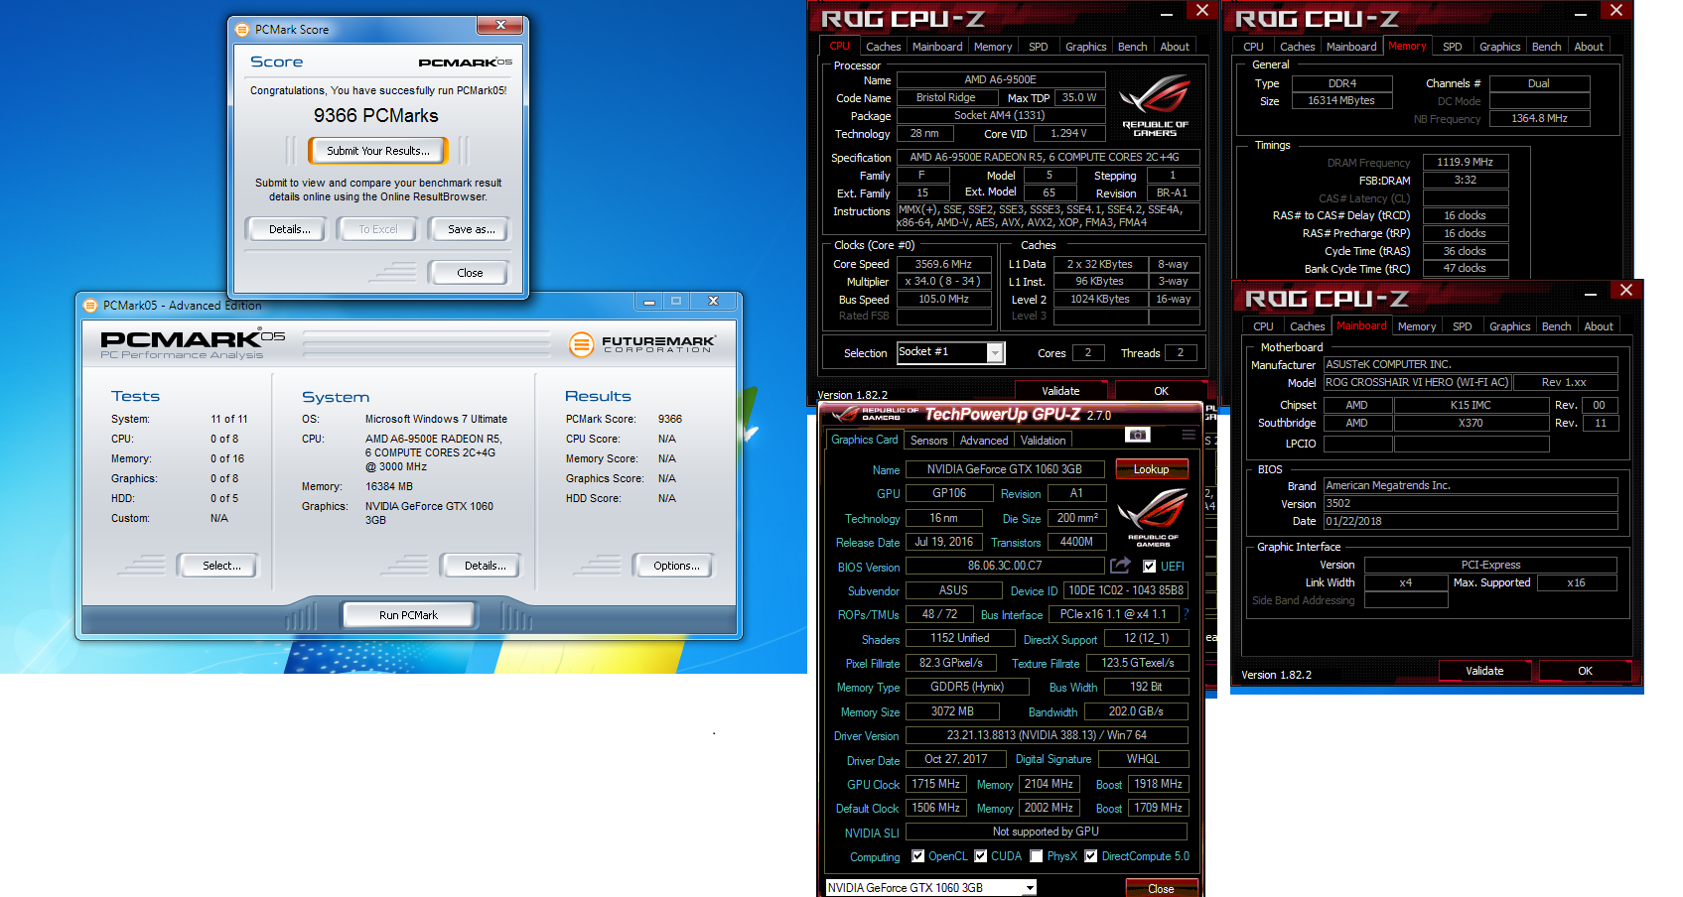Image resolution: width=1683 pixels, height=897 pixels.
Task: Minimize the CPU-Z Memory window
Action: tap(1581, 12)
